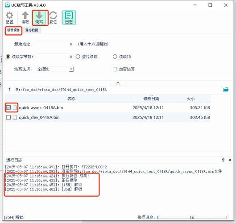Screen dimensions: 236x223
Task: Undock the 运行日志 panel
Action: 223,160
